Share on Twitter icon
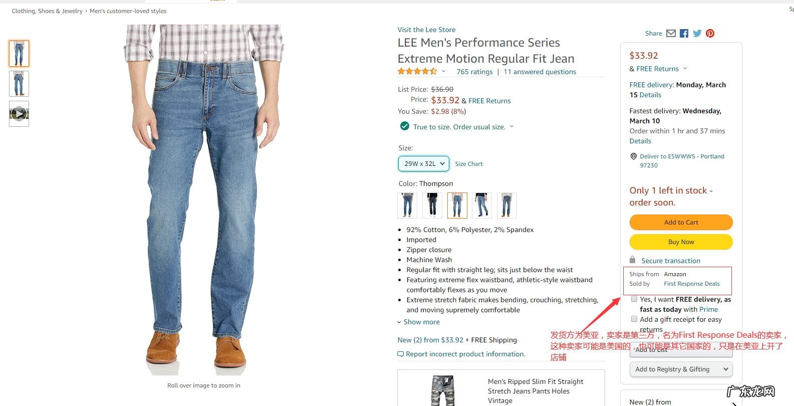Image resolution: width=794 pixels, height=406 pixels. (x=697, y=34)
